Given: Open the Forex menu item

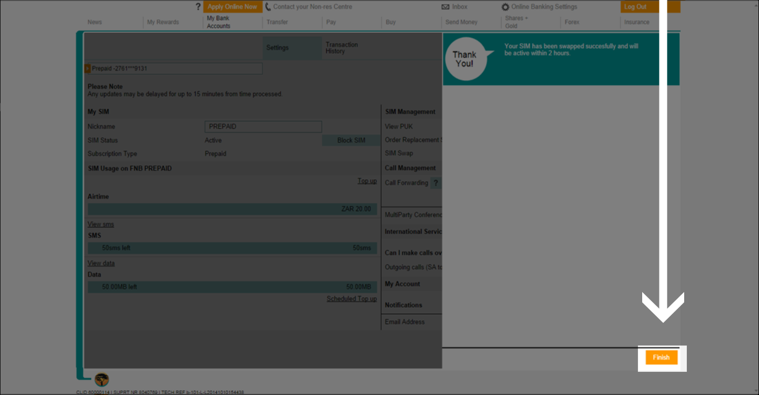Looking at the screenshot, I should [572, 22].
